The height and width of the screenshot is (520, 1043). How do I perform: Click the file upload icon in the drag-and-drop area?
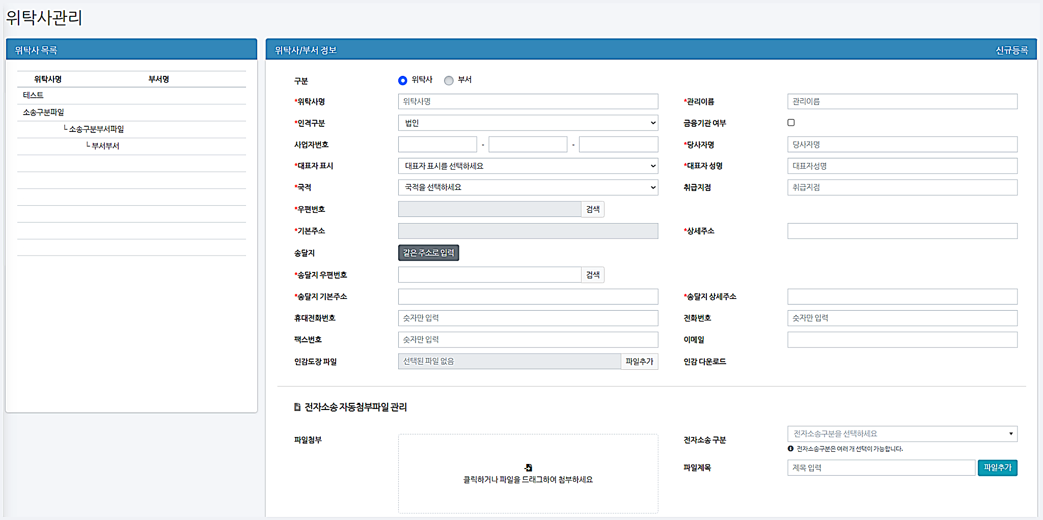click(529, 467)
